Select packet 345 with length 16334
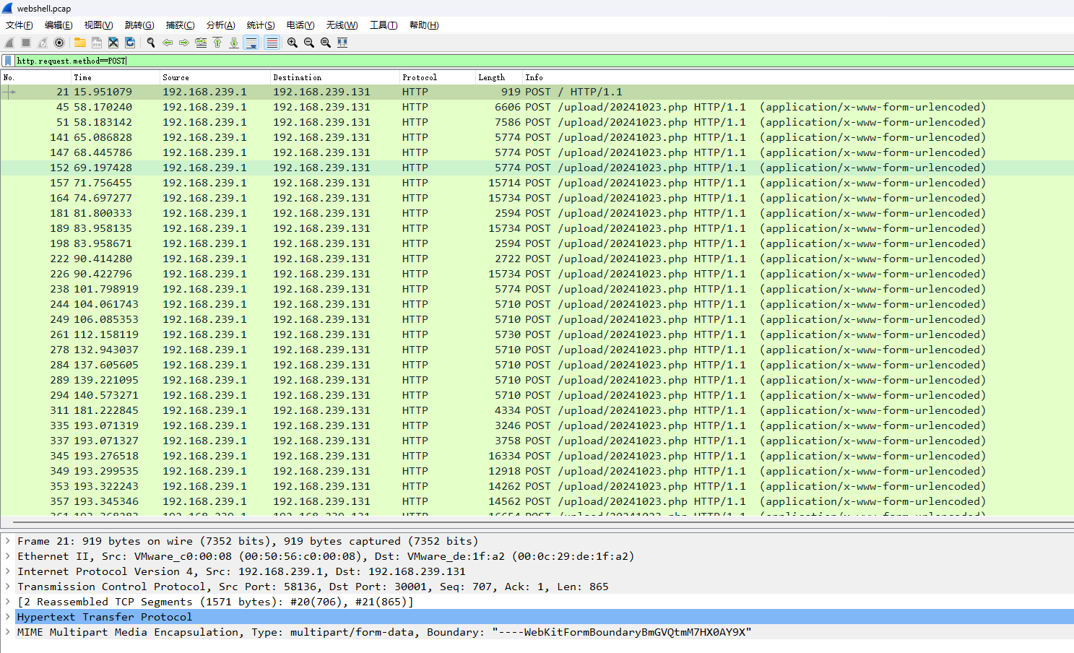1074x653 pixels. click(x=537, y=456)
